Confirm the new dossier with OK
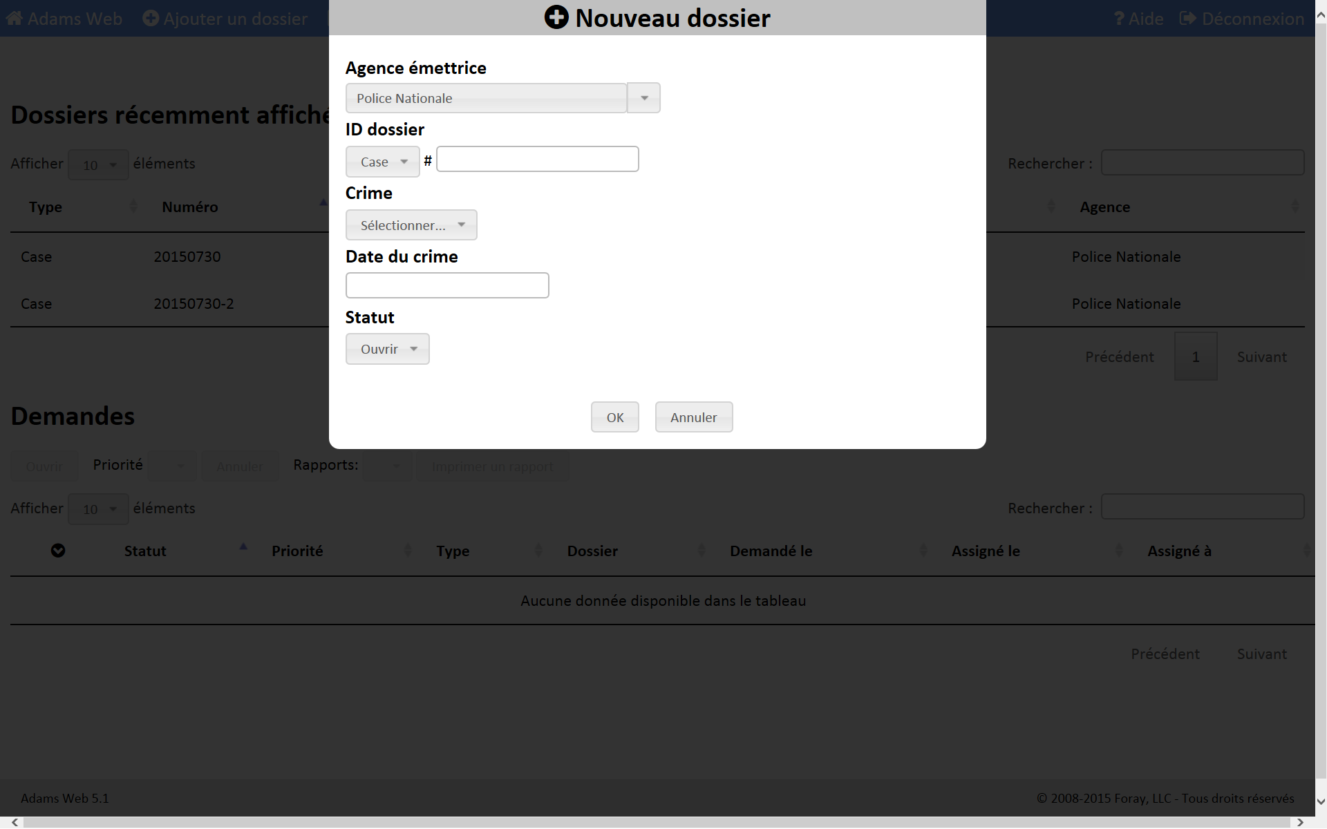The image size is (1327, 829). (614, 417)
